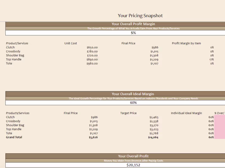Click the Clutch target price $2,465
This screenshot has height=168, width=225.
point(154,117)
